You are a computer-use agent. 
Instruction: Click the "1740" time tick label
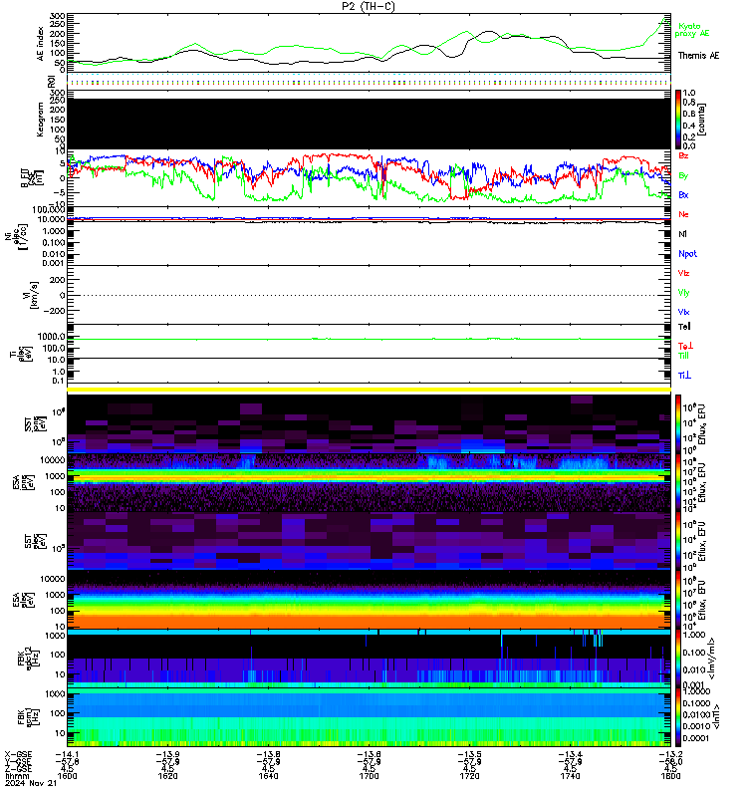[570, 776]
